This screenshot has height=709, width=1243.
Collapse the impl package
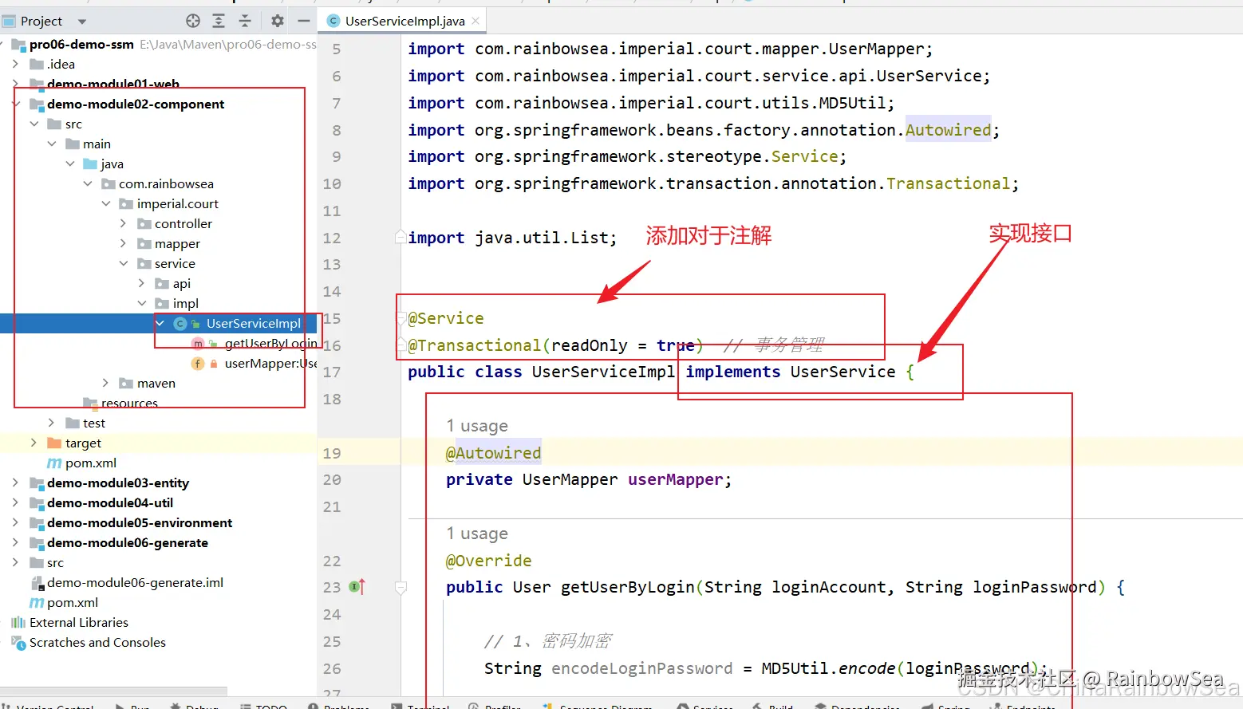142,303
